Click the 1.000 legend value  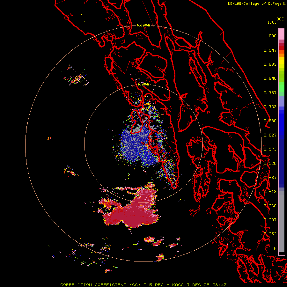coord(270,36)
